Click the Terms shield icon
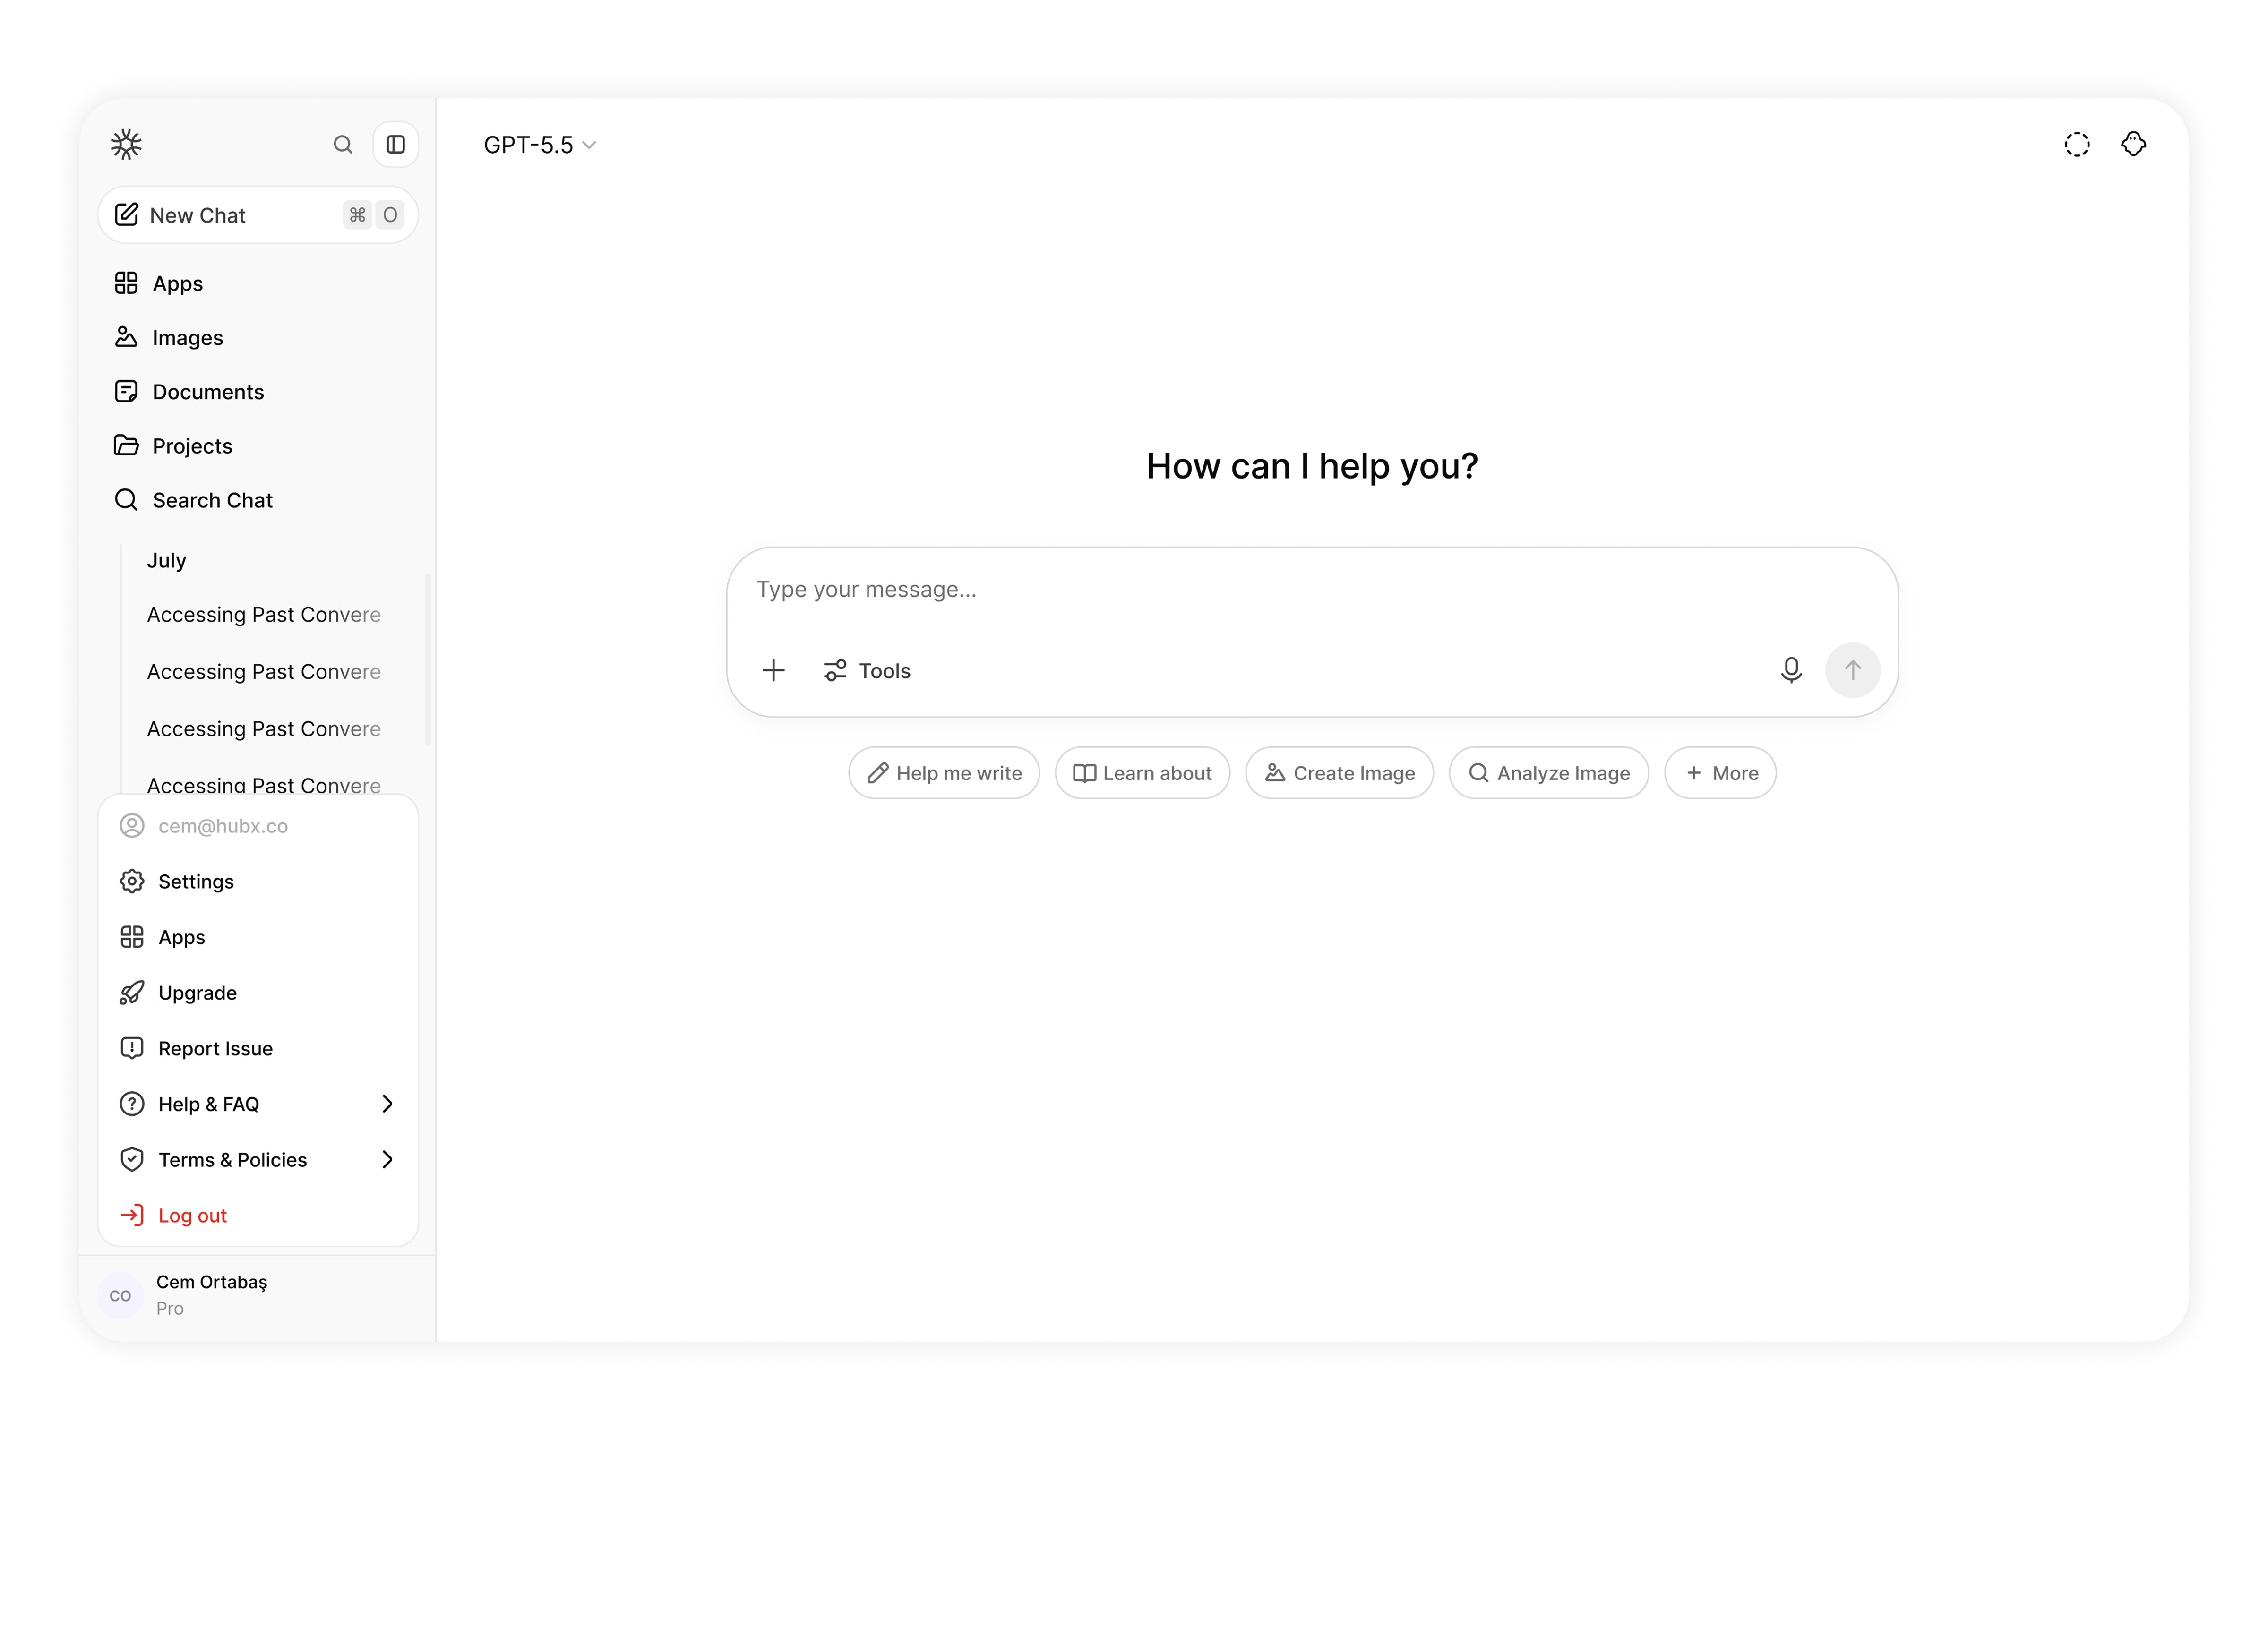Viewport: 2268px width, 1644px height. click(x=132, y=1160)
